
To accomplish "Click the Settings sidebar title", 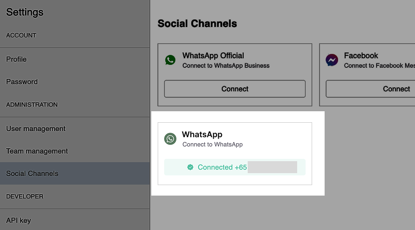I will coord(24,12).
